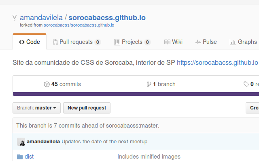Screen dimensions: 259x161
Task: Click the commits history clock icon
Action: click(47, 84)
